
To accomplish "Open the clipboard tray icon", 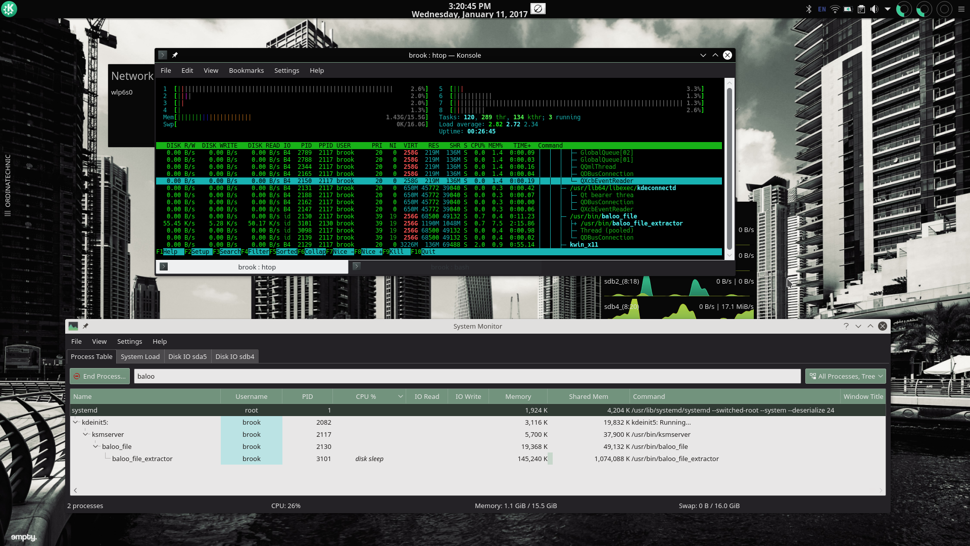I will [x=861, y=9].
